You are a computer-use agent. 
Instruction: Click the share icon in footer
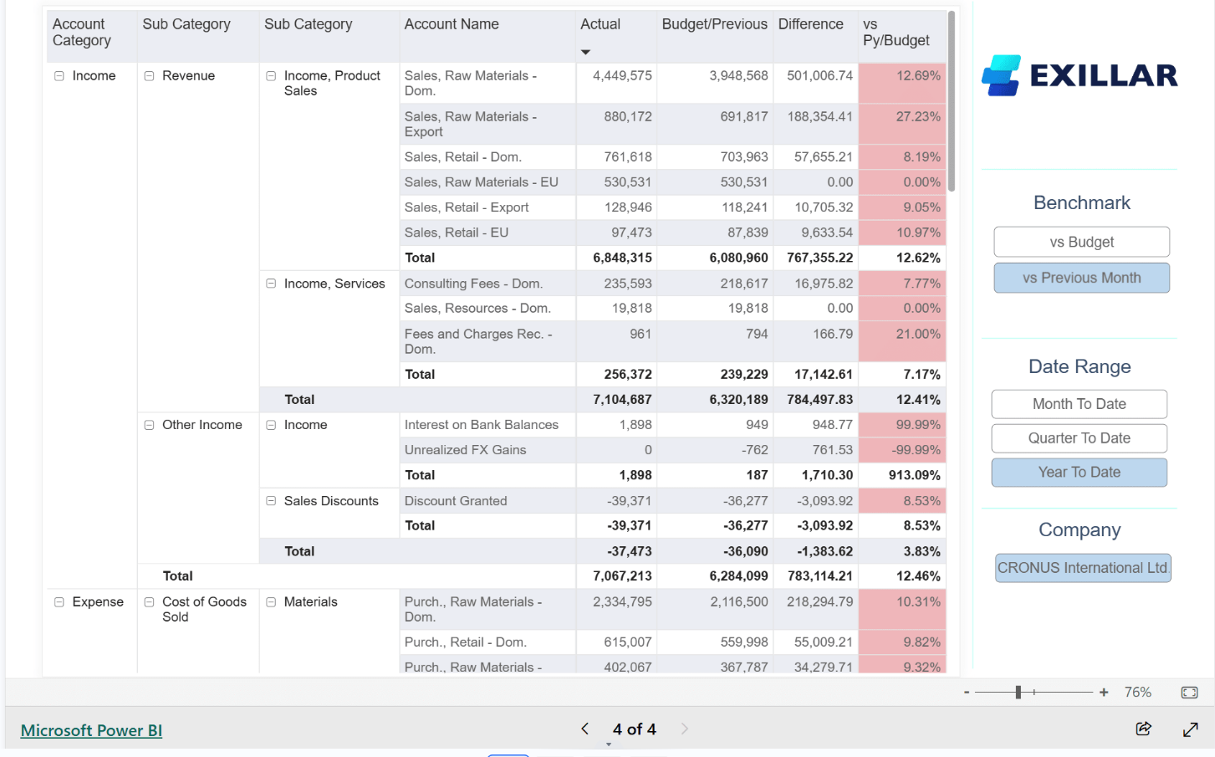click(x=1143, y=729)
